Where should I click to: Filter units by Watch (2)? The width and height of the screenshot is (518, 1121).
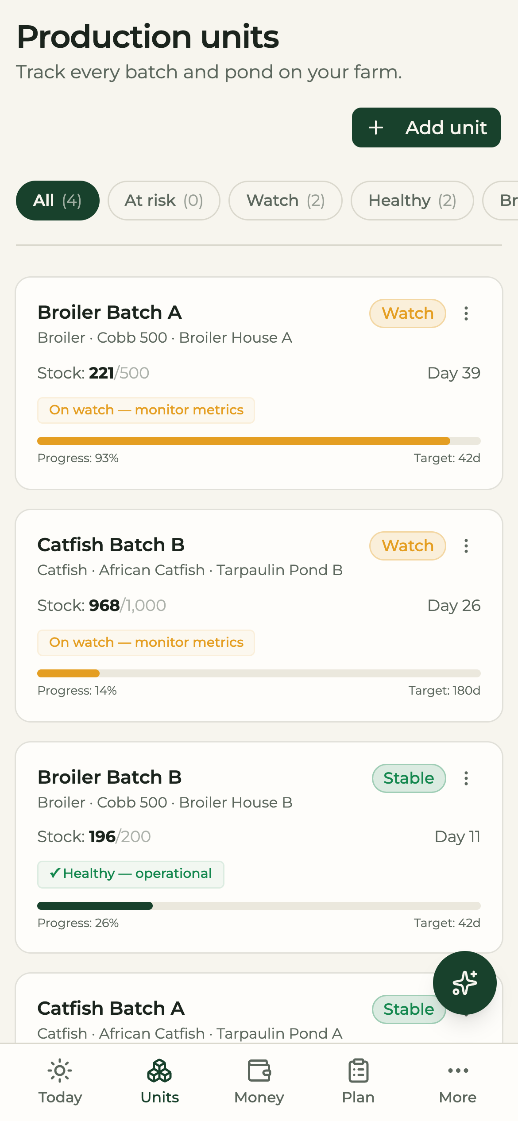click(286, 201)
